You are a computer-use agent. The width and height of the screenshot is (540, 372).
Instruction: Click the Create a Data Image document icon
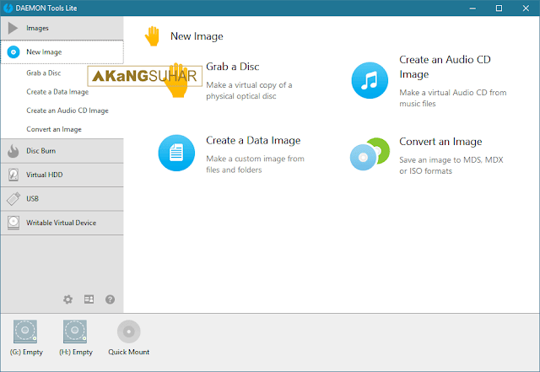click(x=176, y=153)
